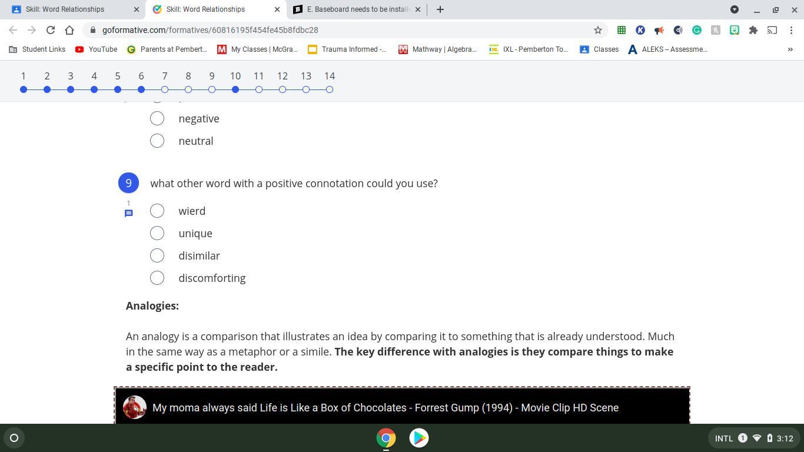Screen dimensions: 804x452
Task: Open the ALEKS Assessment bookmark
Action: pos(668,49)
